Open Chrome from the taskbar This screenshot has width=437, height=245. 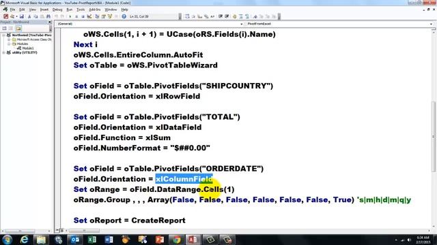[176, 240]
